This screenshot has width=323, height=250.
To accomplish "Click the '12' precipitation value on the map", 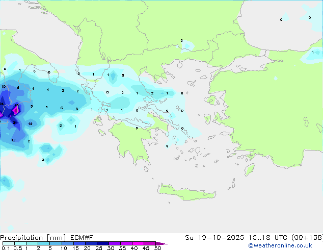I will tap(14, 140).
